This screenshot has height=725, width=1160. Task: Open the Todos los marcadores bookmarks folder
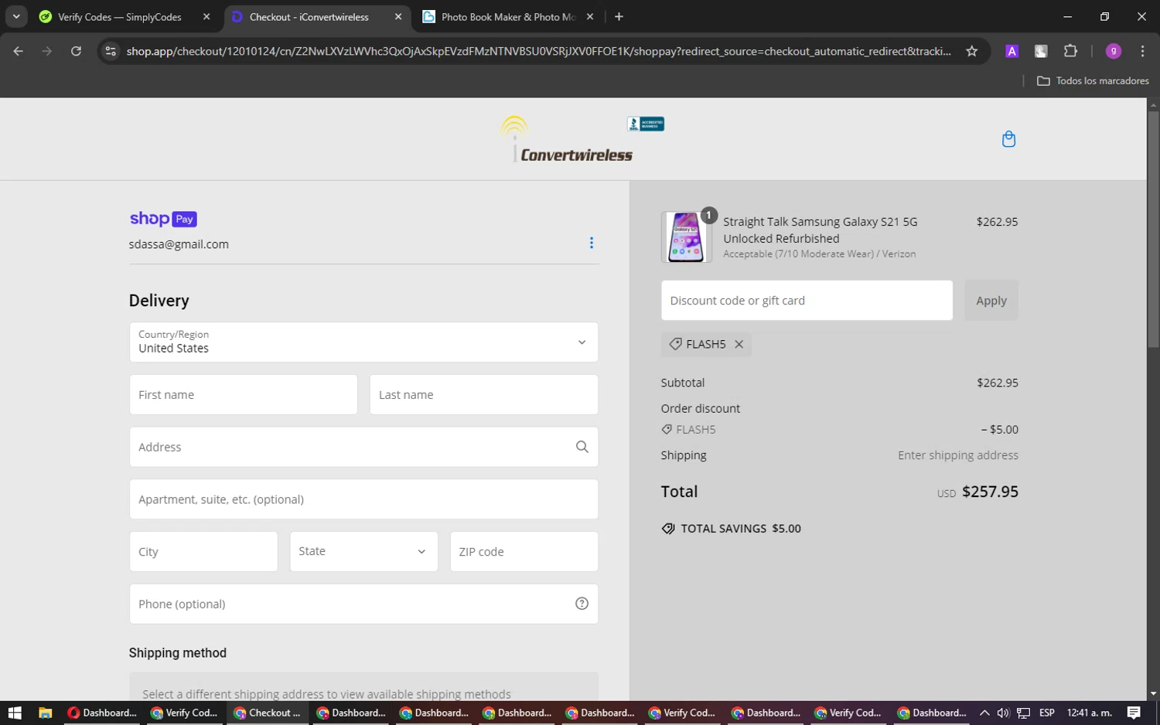(x=1093, y=80)
